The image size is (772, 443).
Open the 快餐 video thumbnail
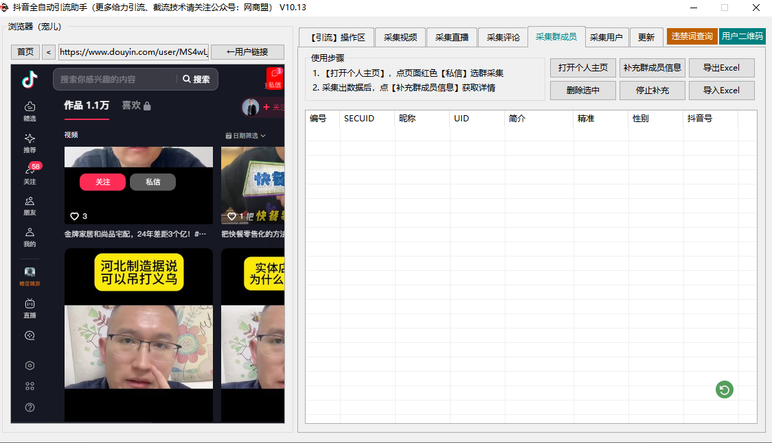pyautogui.click(x=253, y=185)
